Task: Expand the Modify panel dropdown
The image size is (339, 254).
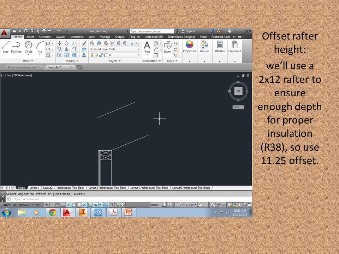Action: (x=72, y=61)
